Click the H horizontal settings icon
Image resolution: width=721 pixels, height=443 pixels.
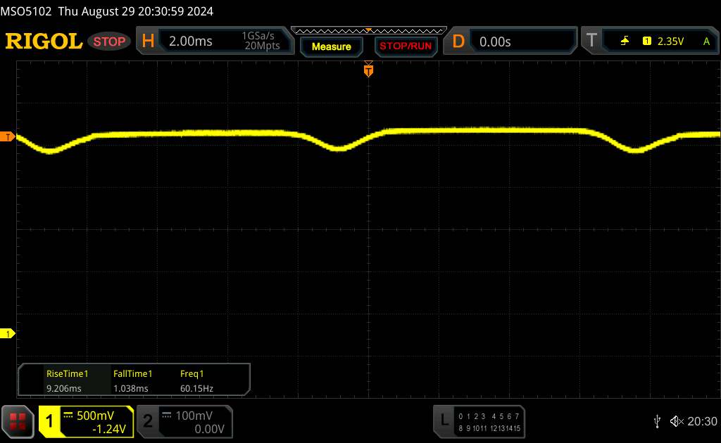coord(147,41)
